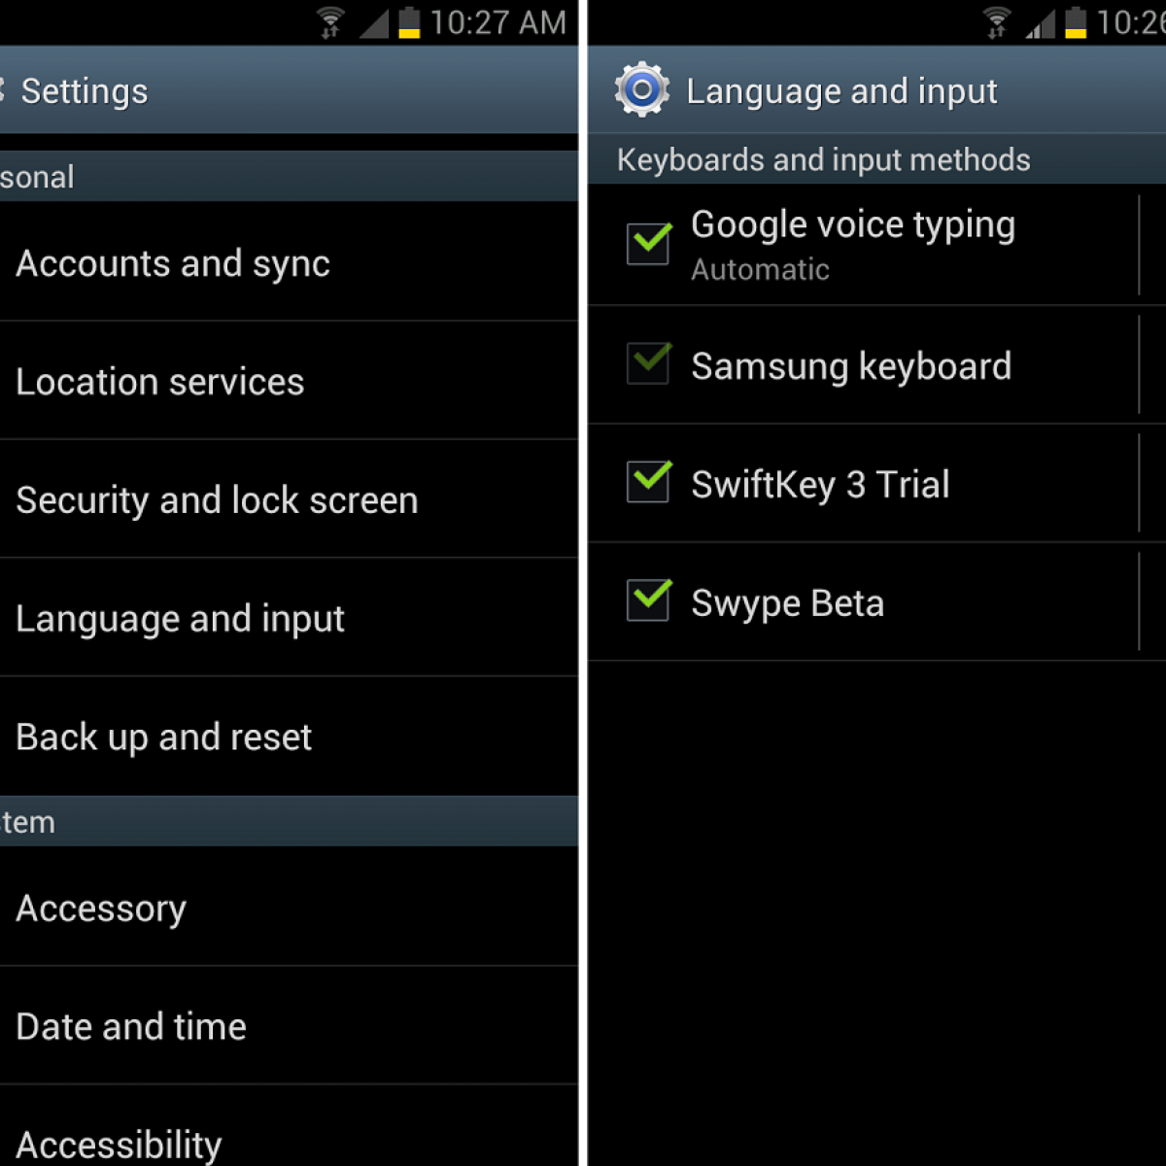Open Location services settings
1166x1166 pixels.
tap(289, 381)
